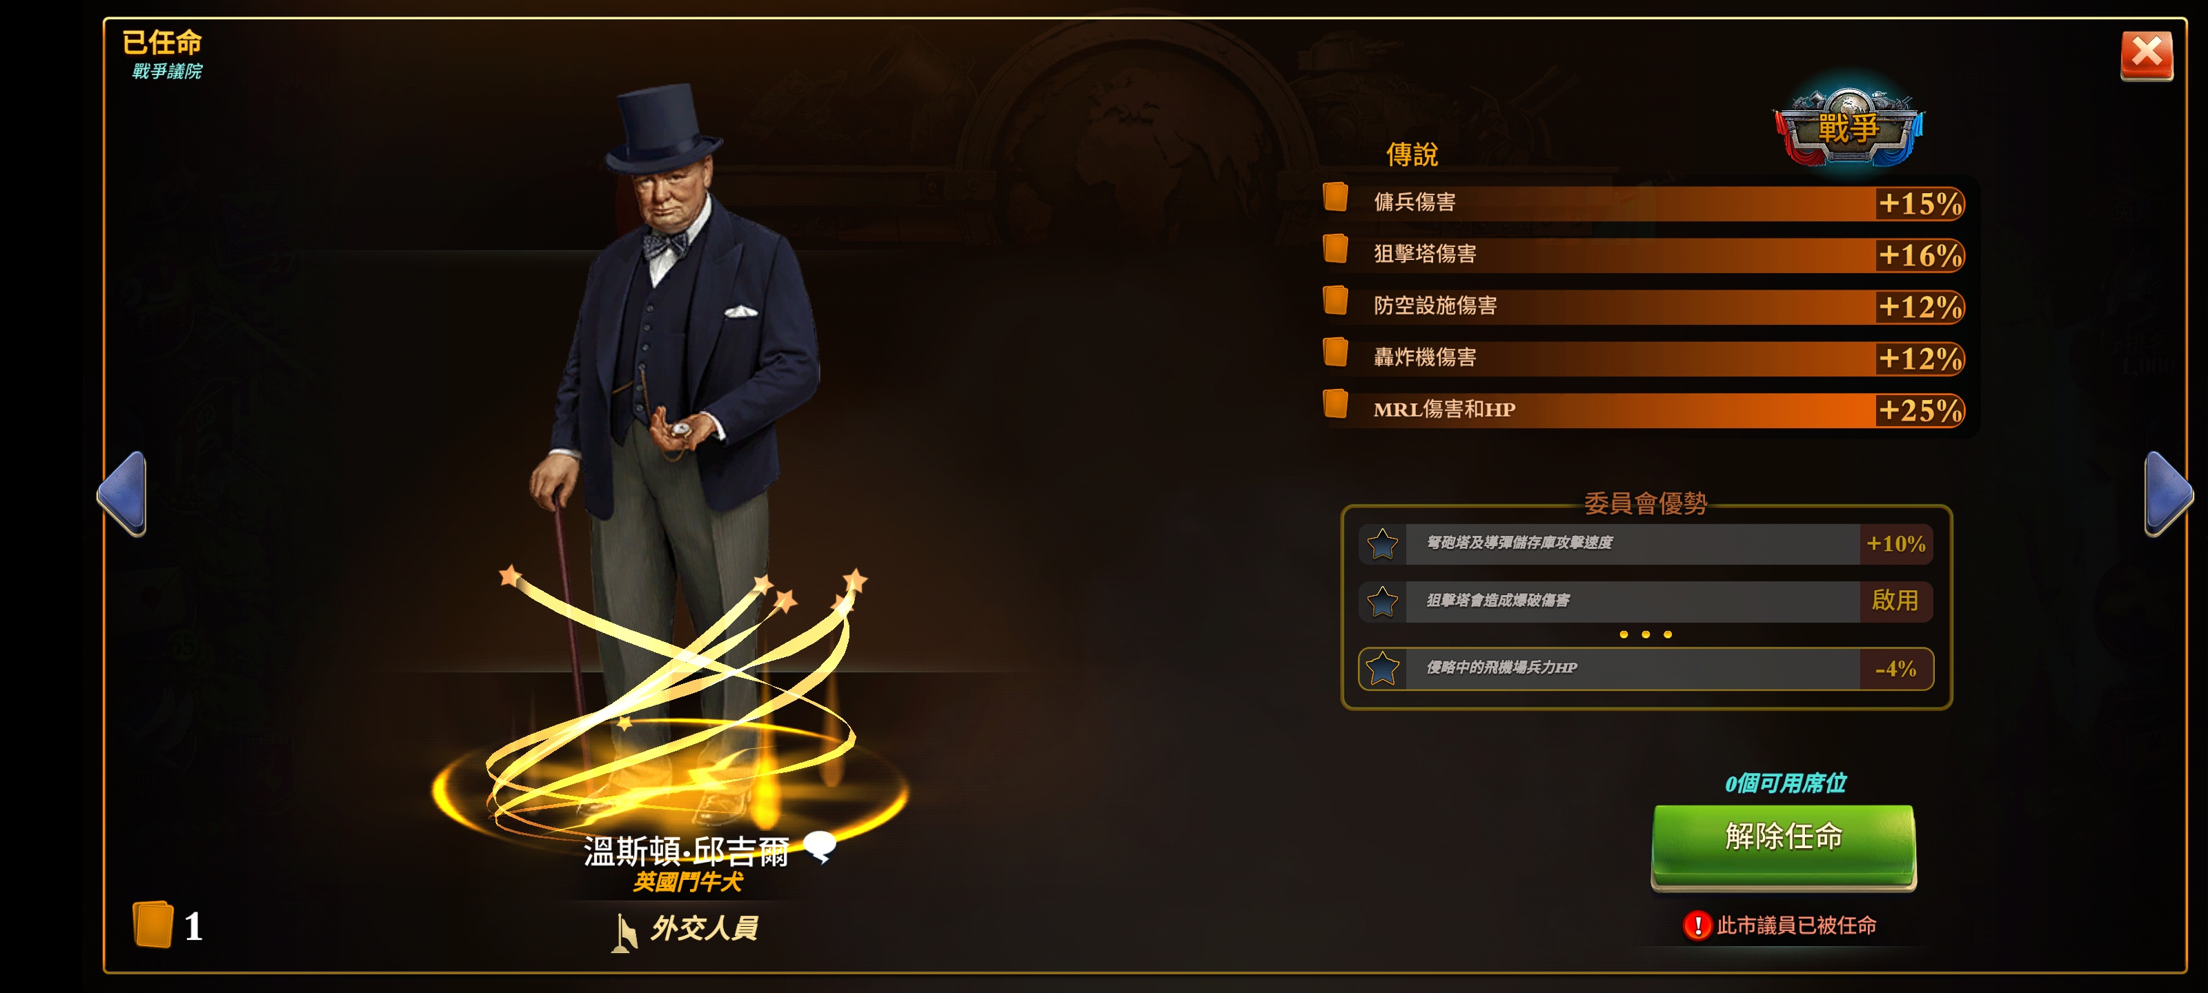Click the star icon for 飛機場兵力HP
Image resolution: width=2208 pixels, height=993 pixels.
[1381, 668]
